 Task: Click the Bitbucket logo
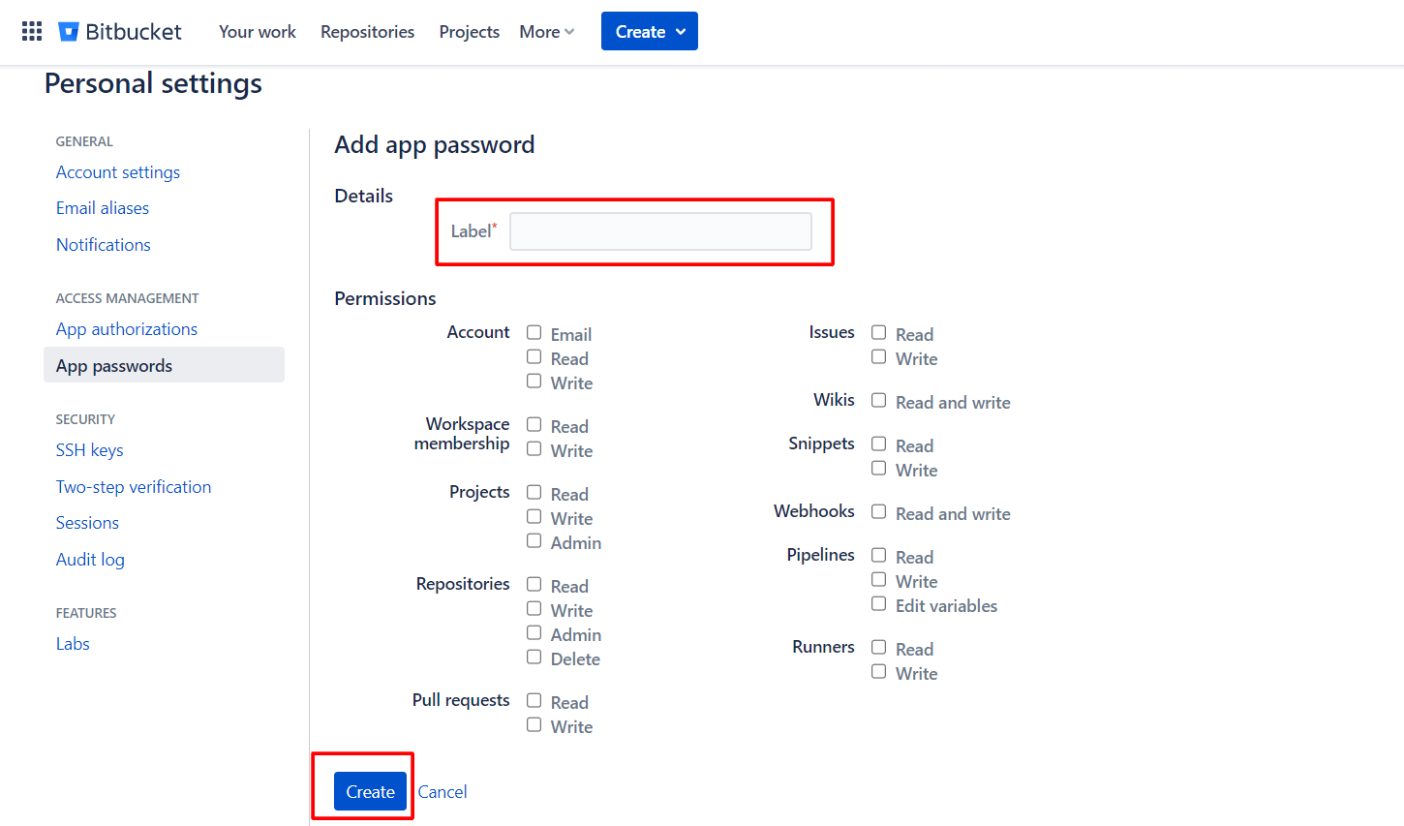tap(120, 31)
